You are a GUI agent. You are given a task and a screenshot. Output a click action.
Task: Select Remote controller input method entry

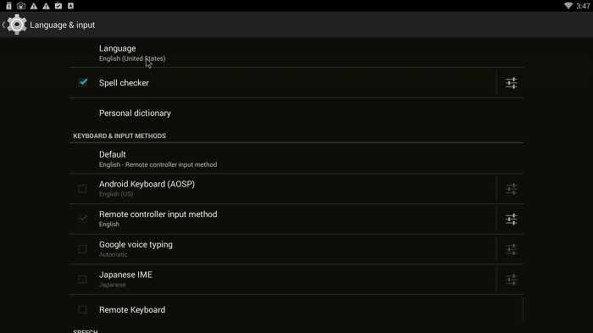(x=282, y=219)
